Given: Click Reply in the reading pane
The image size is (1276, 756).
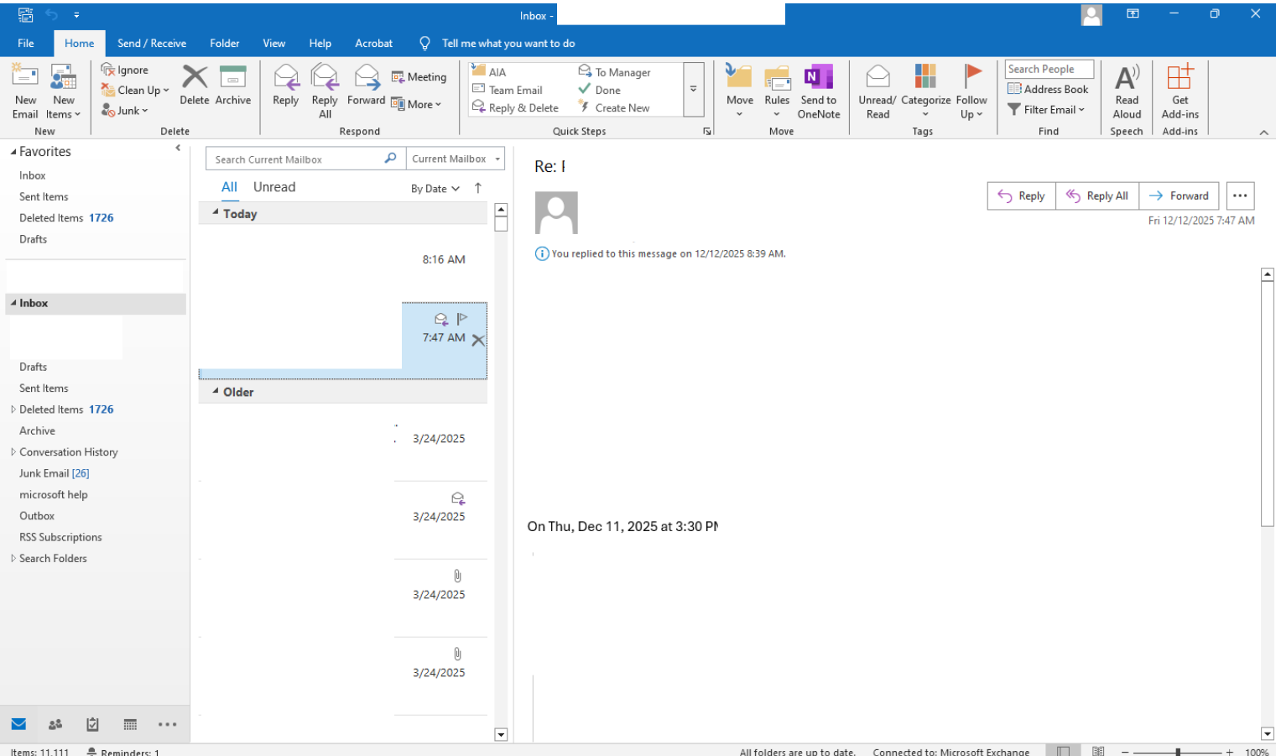Looking at the screenshot, I should point(1021,196).
